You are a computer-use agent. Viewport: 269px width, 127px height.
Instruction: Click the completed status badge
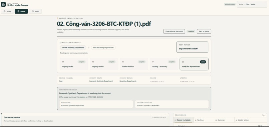[191, 31]
